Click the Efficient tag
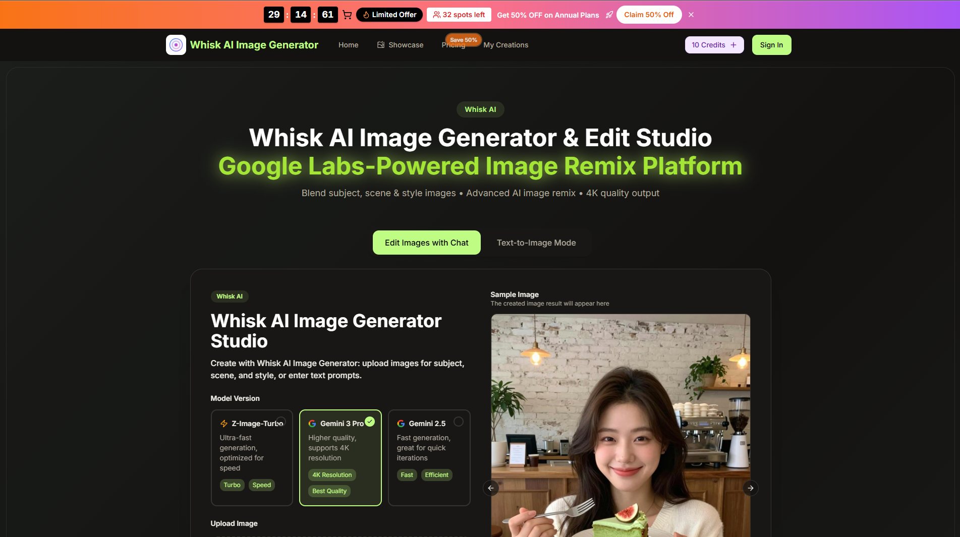The height and width of the screenshot is (537, 960). click(x=436, y=475)
